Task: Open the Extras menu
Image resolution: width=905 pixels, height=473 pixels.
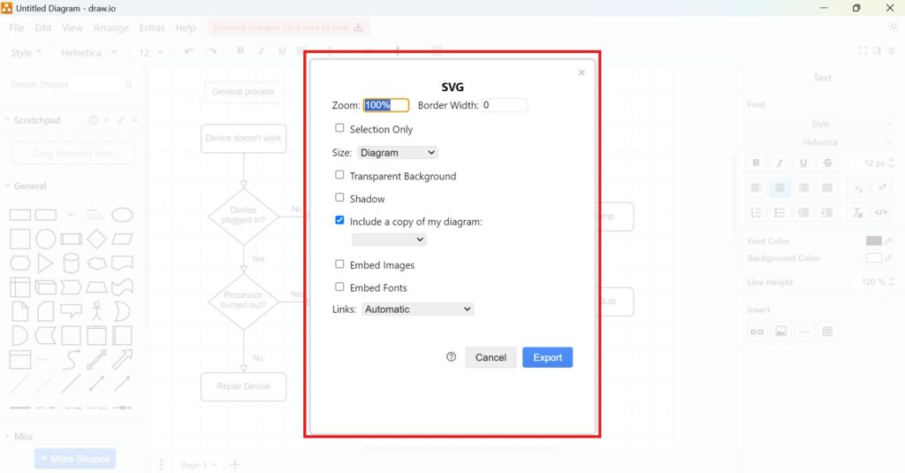Action: [x=151, y=28]
